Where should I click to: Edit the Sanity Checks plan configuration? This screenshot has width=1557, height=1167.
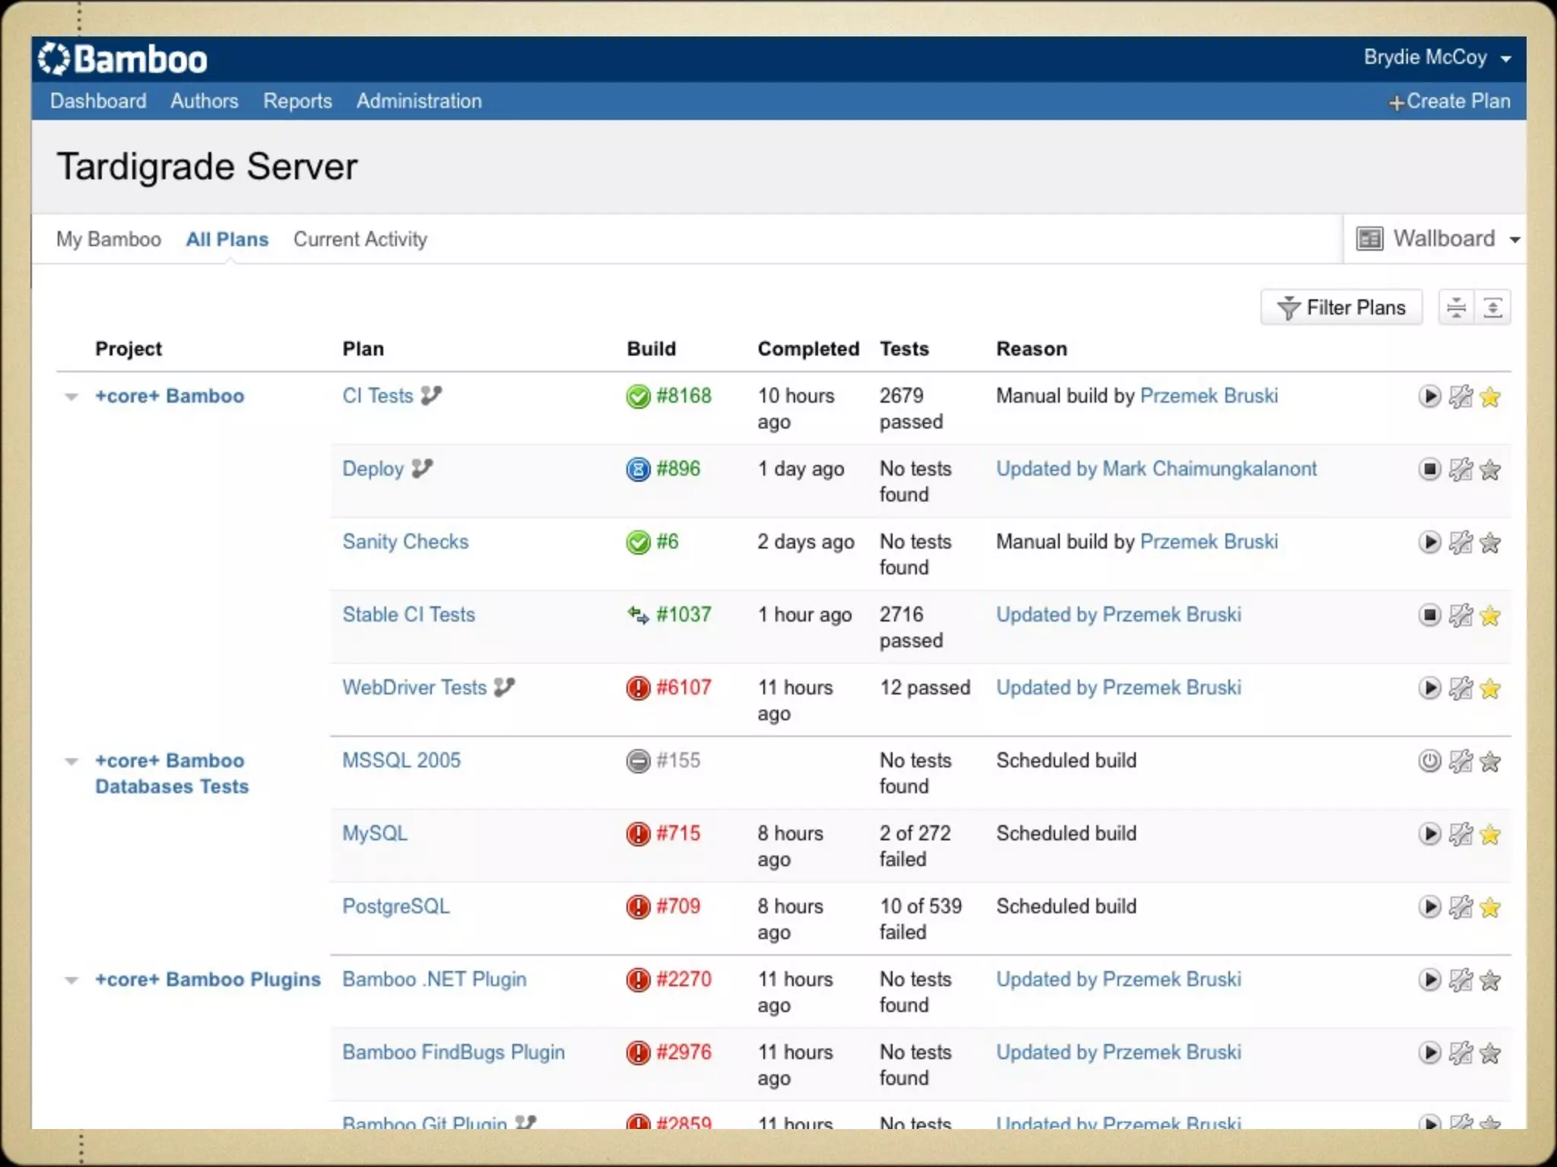(x=1460, y=542)
